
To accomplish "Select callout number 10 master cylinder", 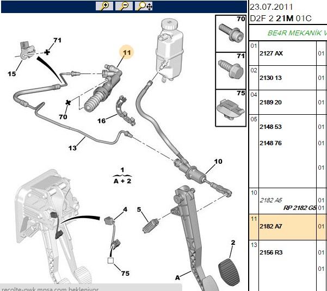I will pyautogui.click(x=218, y=162).
